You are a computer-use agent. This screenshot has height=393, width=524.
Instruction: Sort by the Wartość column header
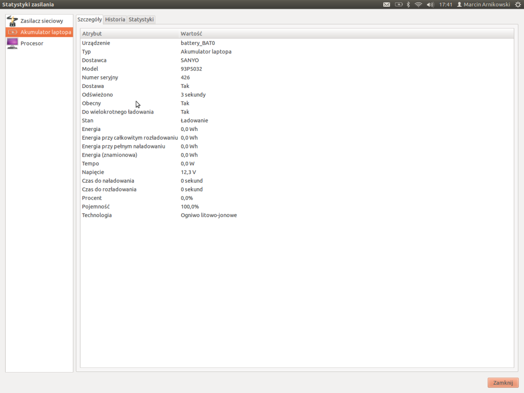pos(346,33)
